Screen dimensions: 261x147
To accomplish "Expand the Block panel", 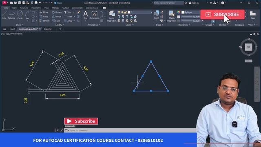I will click(x=159, y=25).
